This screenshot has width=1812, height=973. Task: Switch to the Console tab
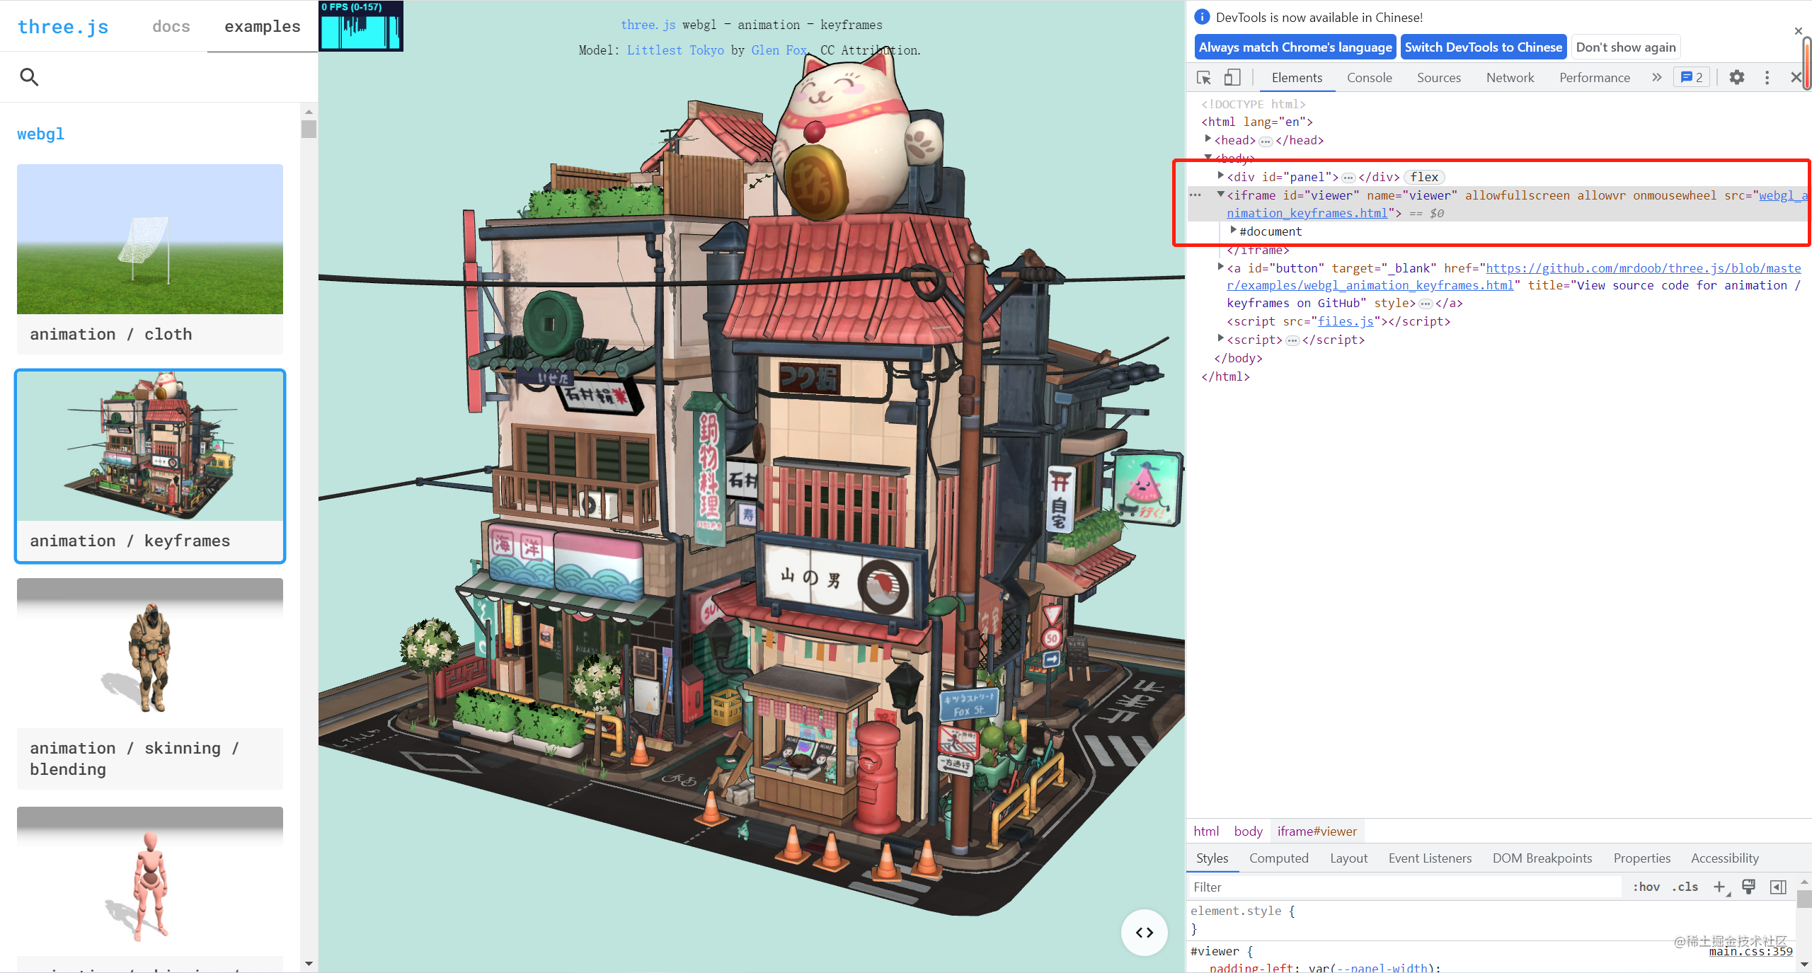pyautogui.click(x=1368, y=77)
